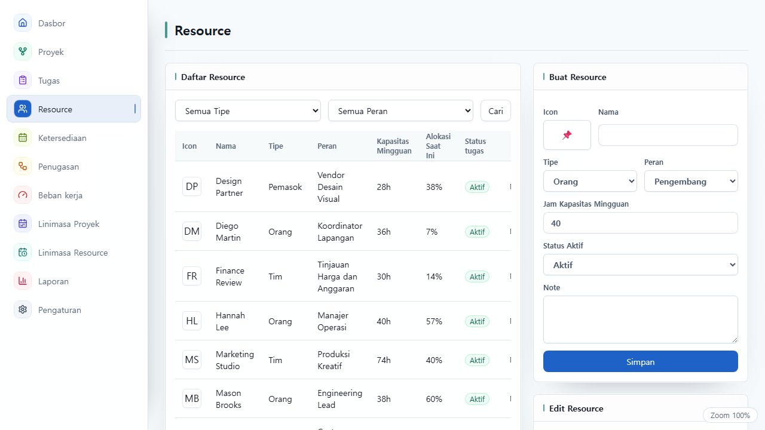Click the Status tugas column header

coord(475,146)
